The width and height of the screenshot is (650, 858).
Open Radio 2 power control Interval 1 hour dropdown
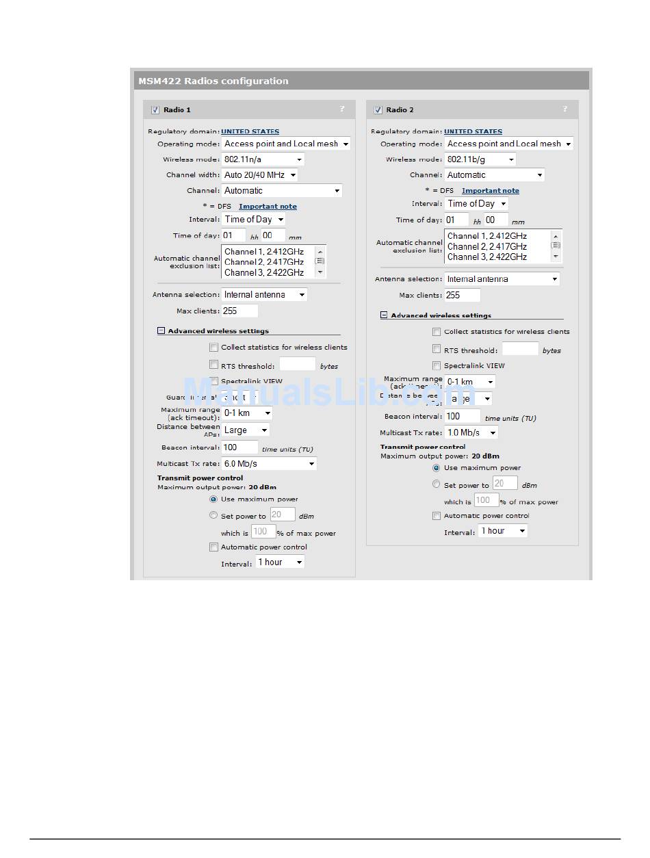[x=503, y=531]
